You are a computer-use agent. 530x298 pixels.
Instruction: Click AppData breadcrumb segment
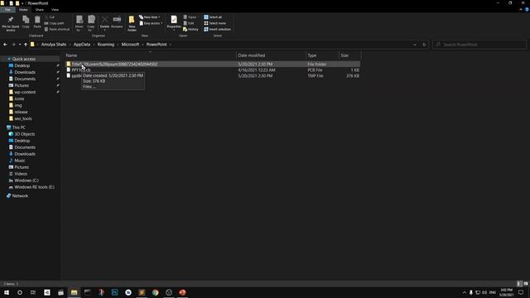pyautogui.click(x=82, y=44)
